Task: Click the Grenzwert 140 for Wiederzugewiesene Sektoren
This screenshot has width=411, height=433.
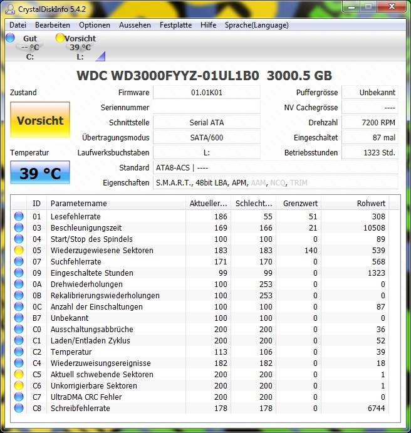Action: [x=311, y=251]
